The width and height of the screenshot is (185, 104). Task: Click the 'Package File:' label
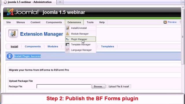click(x=16, y=86)
